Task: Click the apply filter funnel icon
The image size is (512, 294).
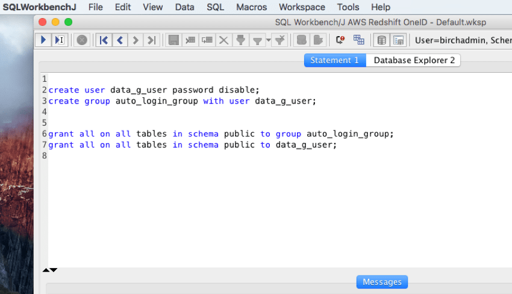Action: tap(257, 40)
